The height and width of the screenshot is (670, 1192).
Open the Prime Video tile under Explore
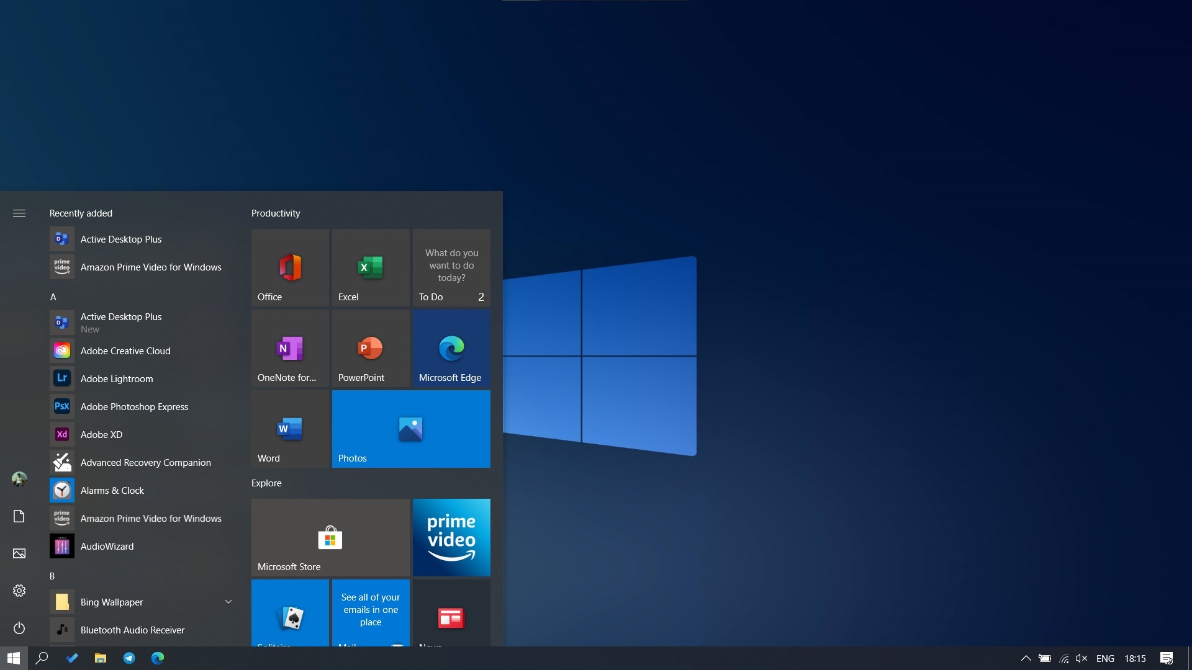[x=451, y=537]
